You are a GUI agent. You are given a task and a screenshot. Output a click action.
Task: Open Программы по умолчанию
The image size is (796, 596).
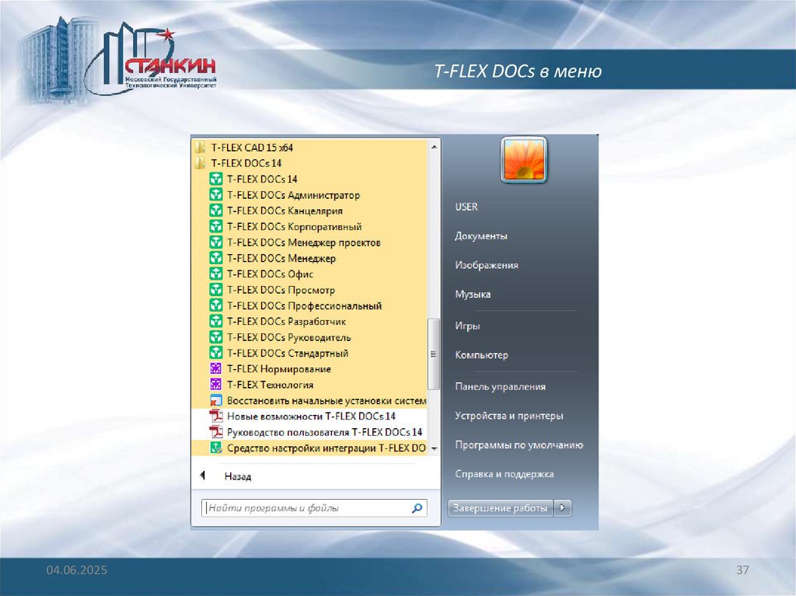518,444
